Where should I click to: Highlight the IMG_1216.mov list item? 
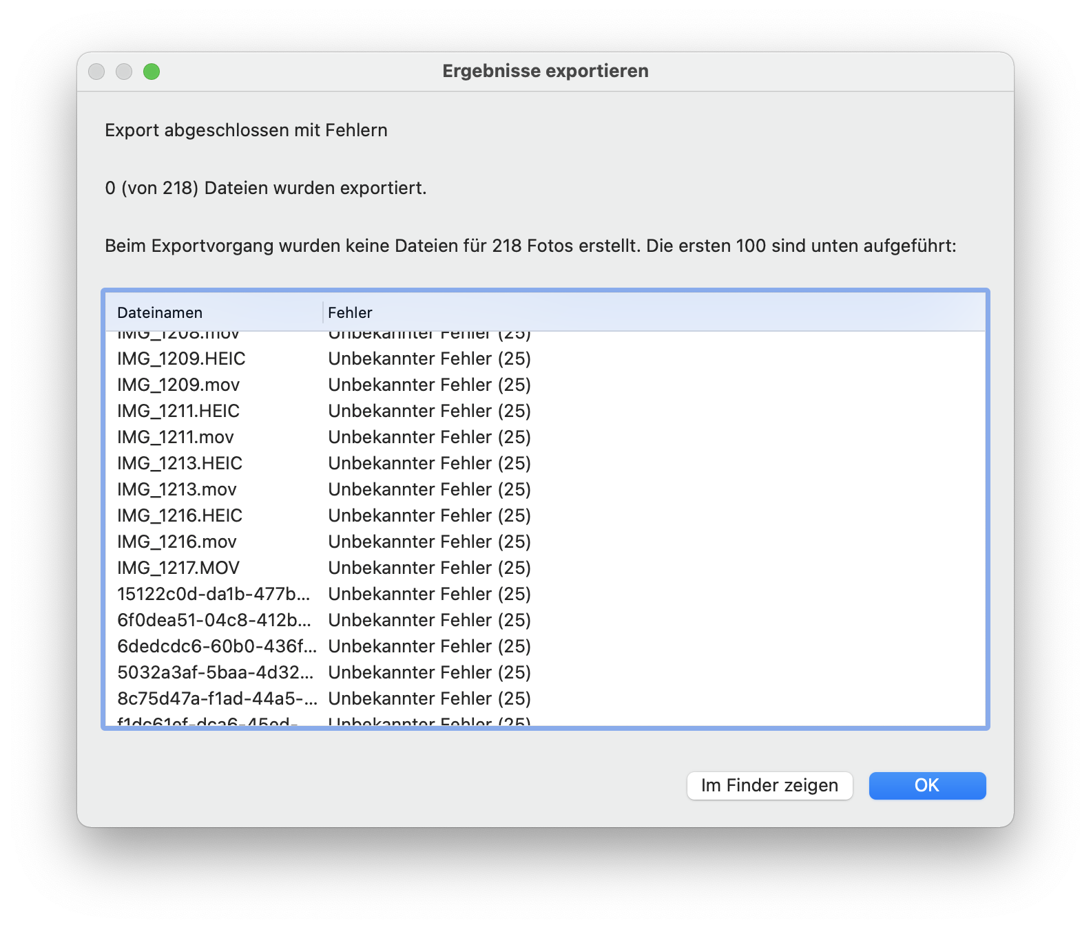pos(177,542)
